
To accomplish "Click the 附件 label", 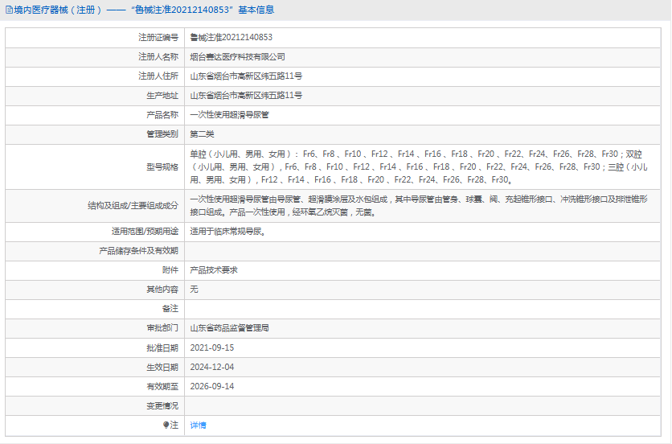I will pos(170,269).
